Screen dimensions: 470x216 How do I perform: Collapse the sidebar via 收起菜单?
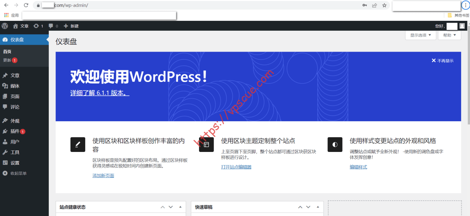(x=24, y=173)
